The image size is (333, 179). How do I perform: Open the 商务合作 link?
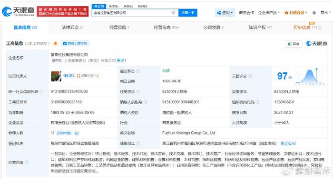(x=246, y=13)
